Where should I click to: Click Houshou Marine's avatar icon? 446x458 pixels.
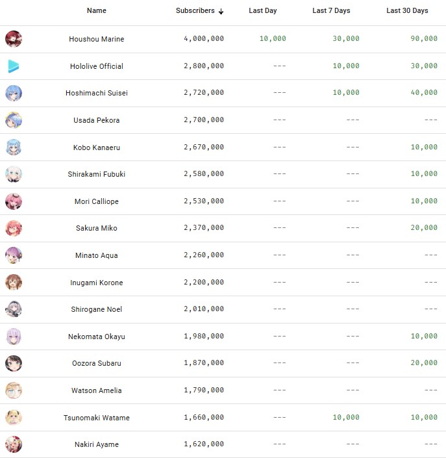(x=14, y=39)
